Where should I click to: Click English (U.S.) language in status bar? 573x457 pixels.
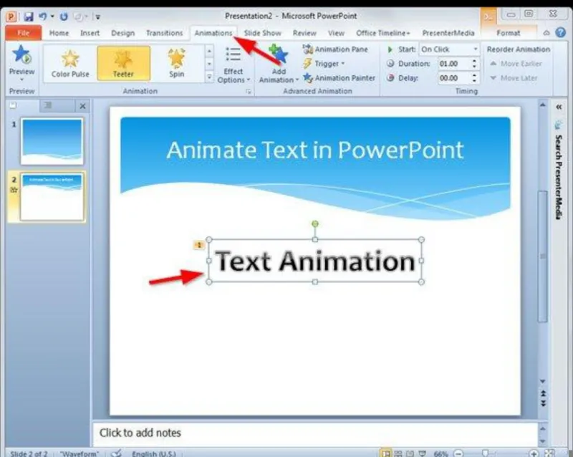[154, 453]
